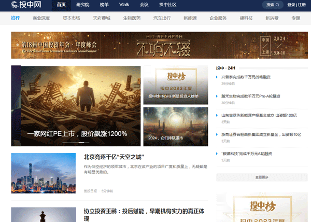This screenshot has height=222, width=311.
Task: Open the Vtalk nav item
Action: [x=124, y=5]
